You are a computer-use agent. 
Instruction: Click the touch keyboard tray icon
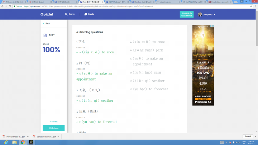(222, 142)
